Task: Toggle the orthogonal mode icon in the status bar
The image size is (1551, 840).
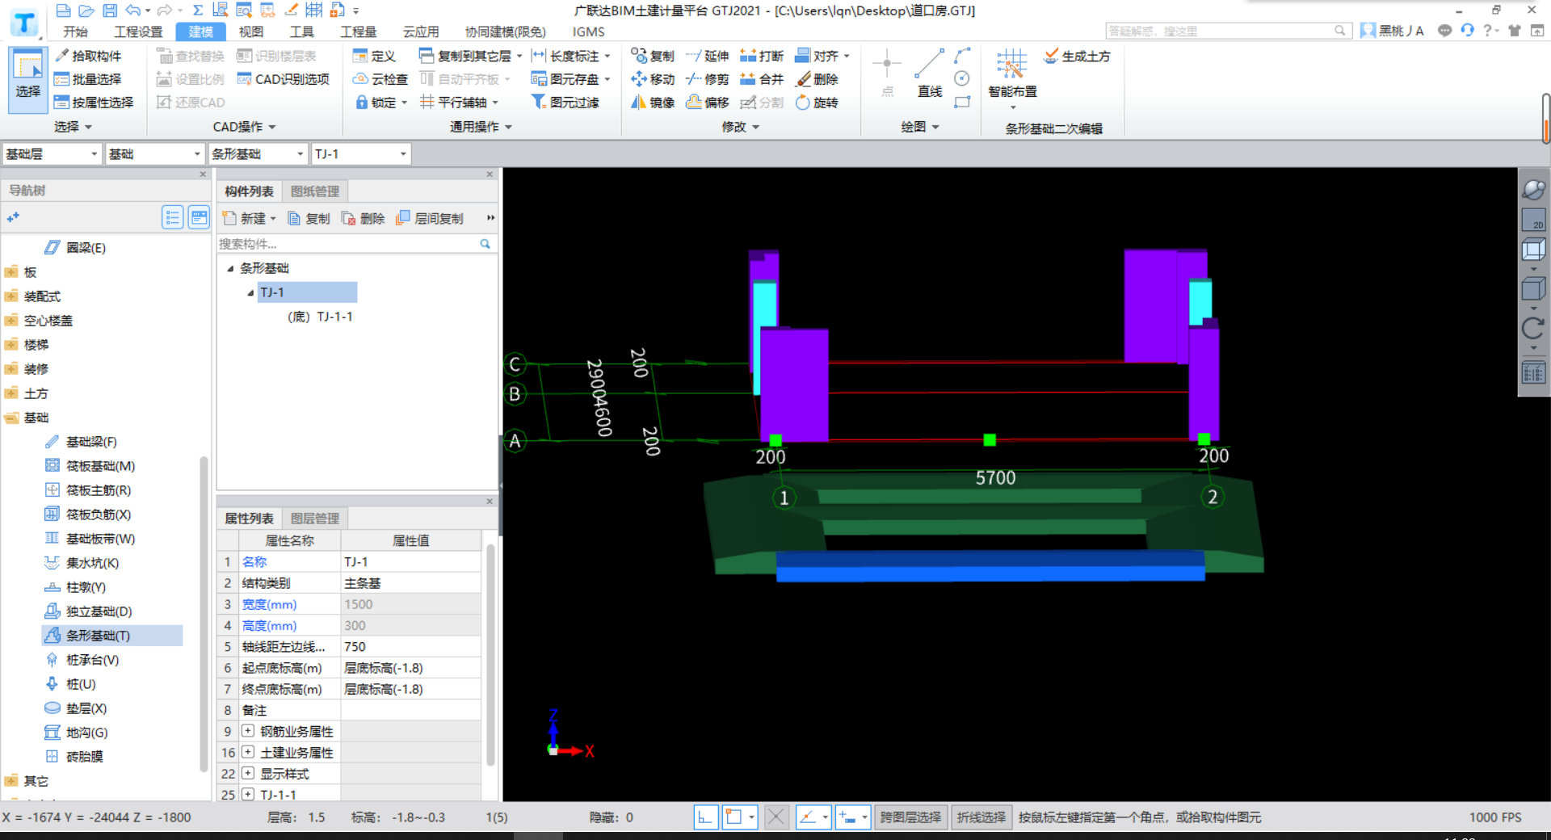Action: (705, 817)
